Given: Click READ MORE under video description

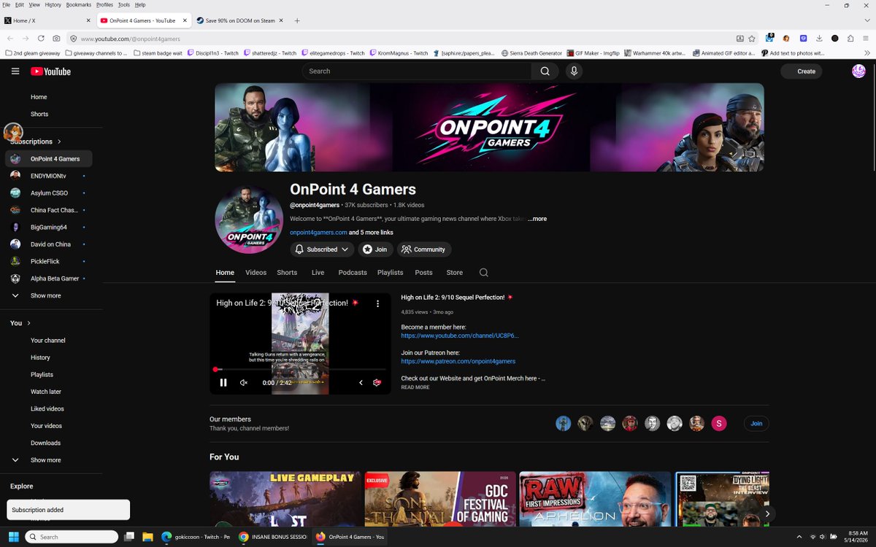Looking at the screenshot, I should point(415,387).
